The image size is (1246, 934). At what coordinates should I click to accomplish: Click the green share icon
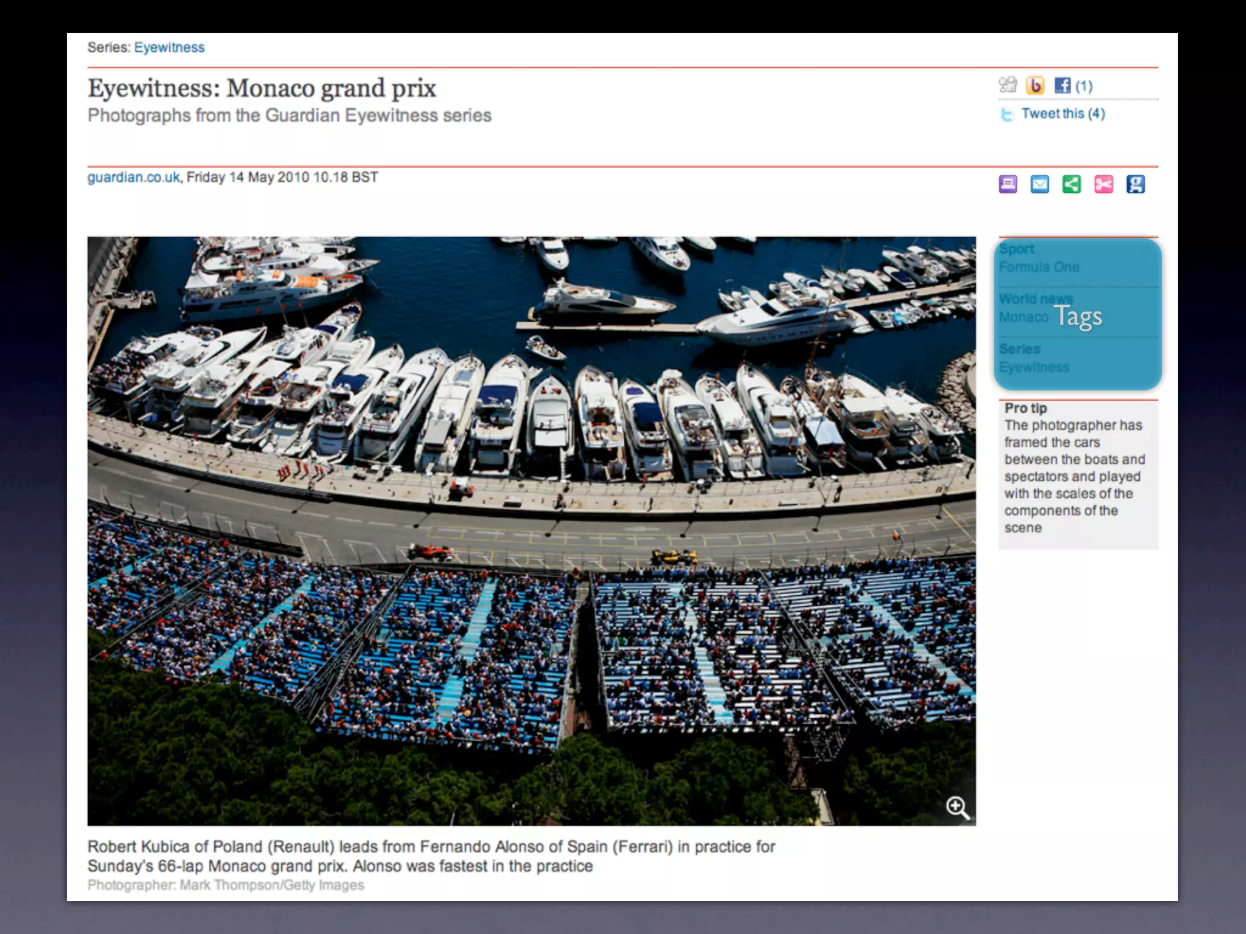click(1071, 184)
